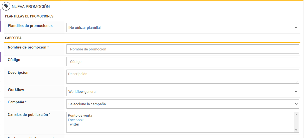The image size is (304, 138).
Task: Select Facebook as publication channel
Action: (x=76, y=120)
